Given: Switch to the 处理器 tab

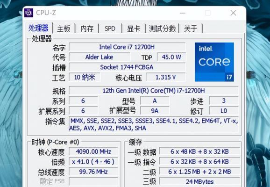Looking at the screenshot, I should point(38,28).
